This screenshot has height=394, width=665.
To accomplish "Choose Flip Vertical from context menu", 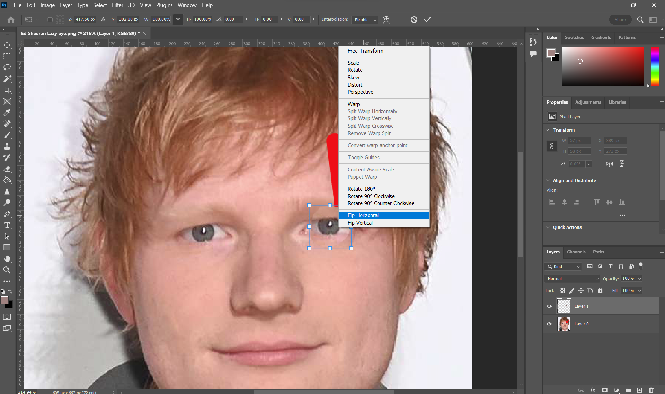I will 360,223.
